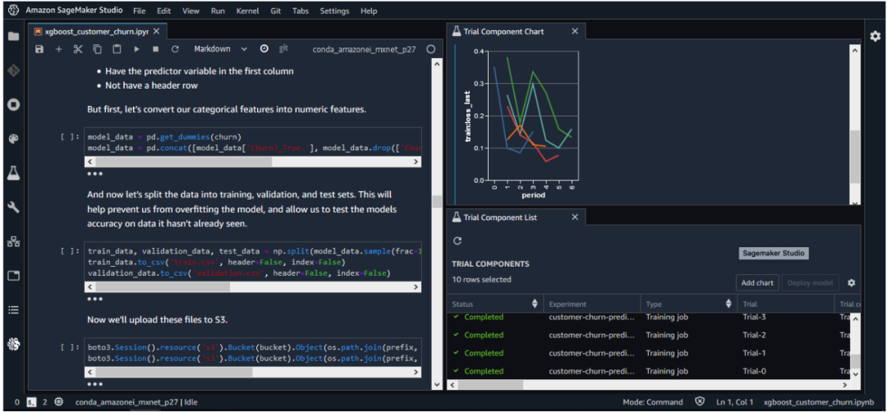Open settings gear in right sidebar

[x=876, y=36]
